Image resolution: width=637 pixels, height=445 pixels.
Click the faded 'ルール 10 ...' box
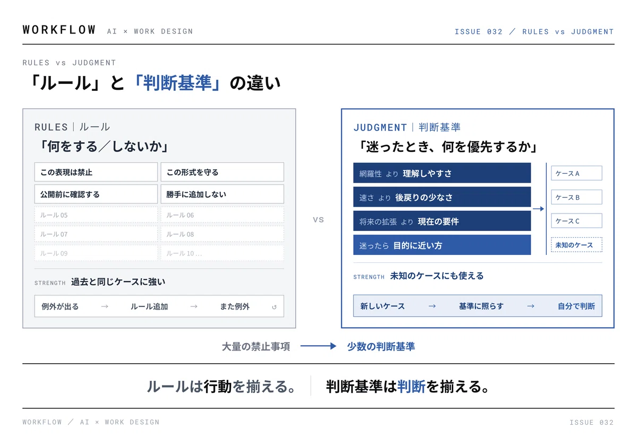(x=222, y=253)
